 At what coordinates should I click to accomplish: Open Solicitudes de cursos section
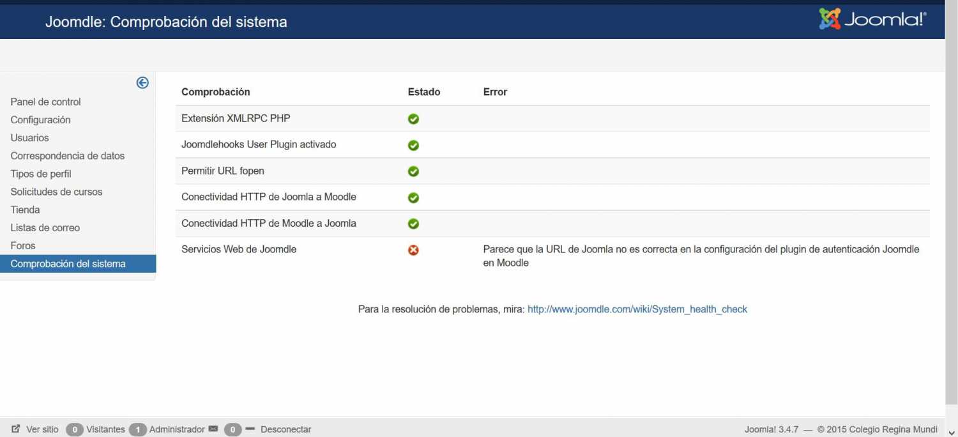56,192
